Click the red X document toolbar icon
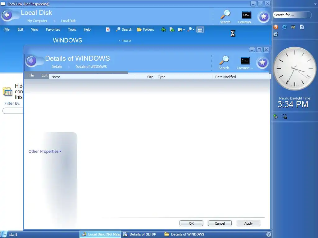This screenshot has height=238, width=318. point(108,29)
